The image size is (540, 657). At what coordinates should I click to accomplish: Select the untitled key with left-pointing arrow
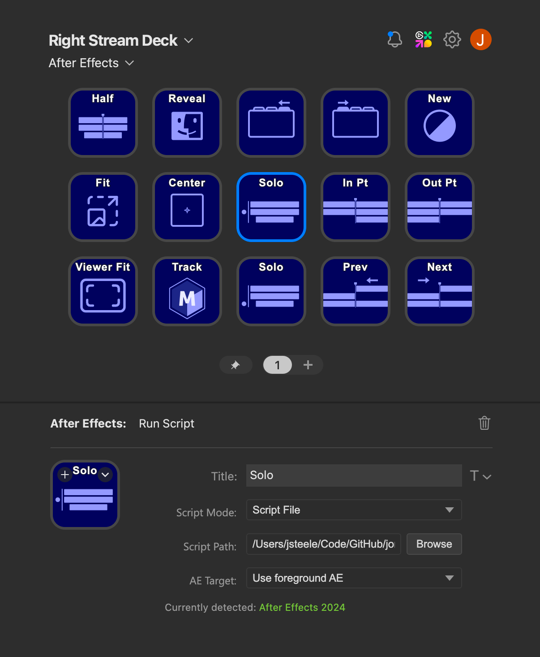[x=271, y=123]
